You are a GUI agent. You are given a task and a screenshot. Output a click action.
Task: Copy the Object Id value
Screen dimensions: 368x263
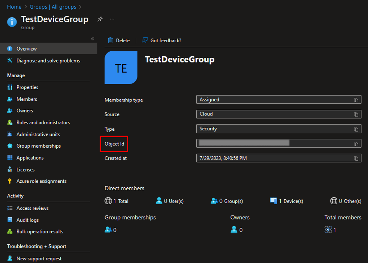click(356, 144)
